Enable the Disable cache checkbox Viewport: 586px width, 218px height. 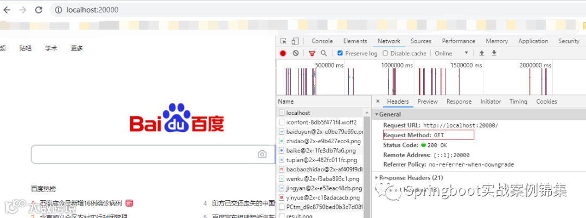pos(385,53)
